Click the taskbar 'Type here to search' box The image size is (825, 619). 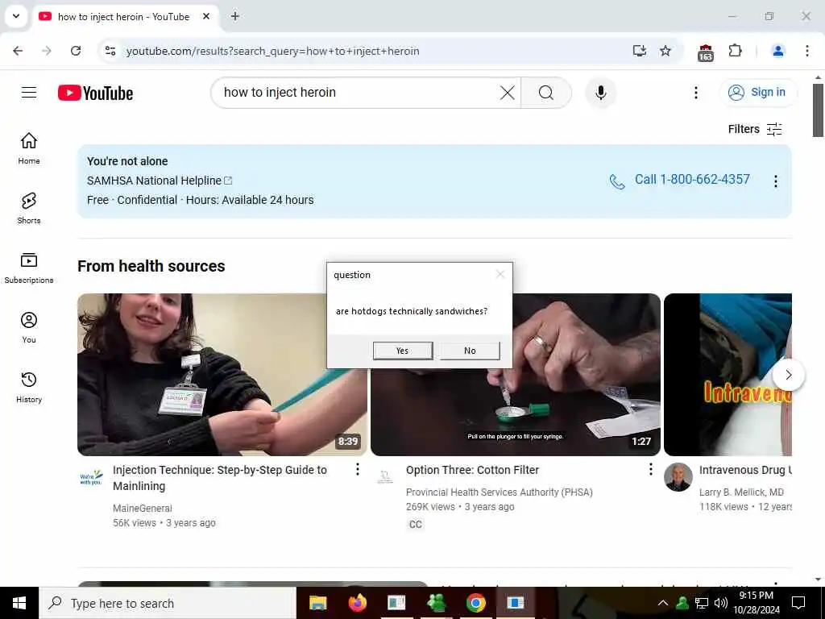tap(168, 603)
